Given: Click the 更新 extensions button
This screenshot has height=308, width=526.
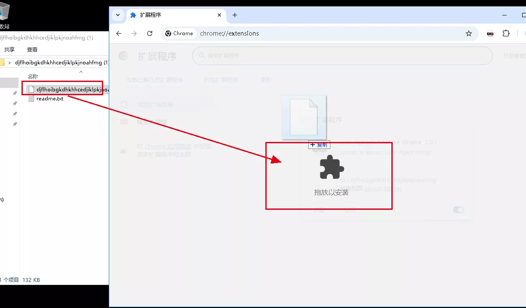Looking at the screenshot, I should (266, 80).
